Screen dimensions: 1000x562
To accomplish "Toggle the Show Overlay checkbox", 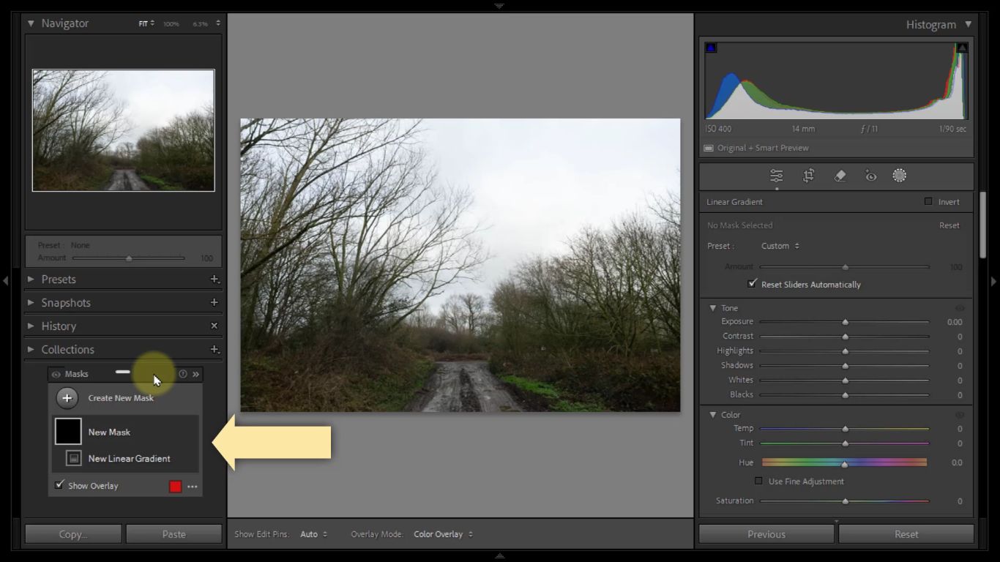I will tap(59, 485).
